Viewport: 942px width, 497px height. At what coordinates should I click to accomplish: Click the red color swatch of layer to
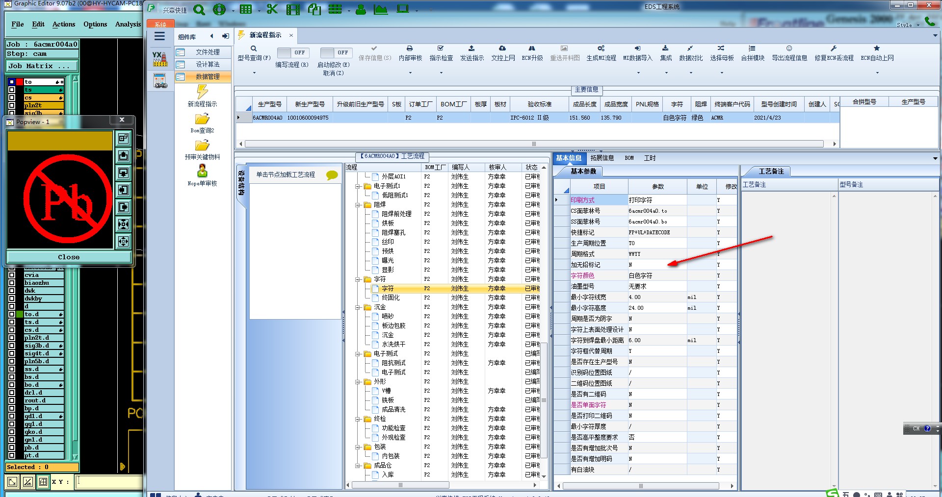tap(20, 82)
